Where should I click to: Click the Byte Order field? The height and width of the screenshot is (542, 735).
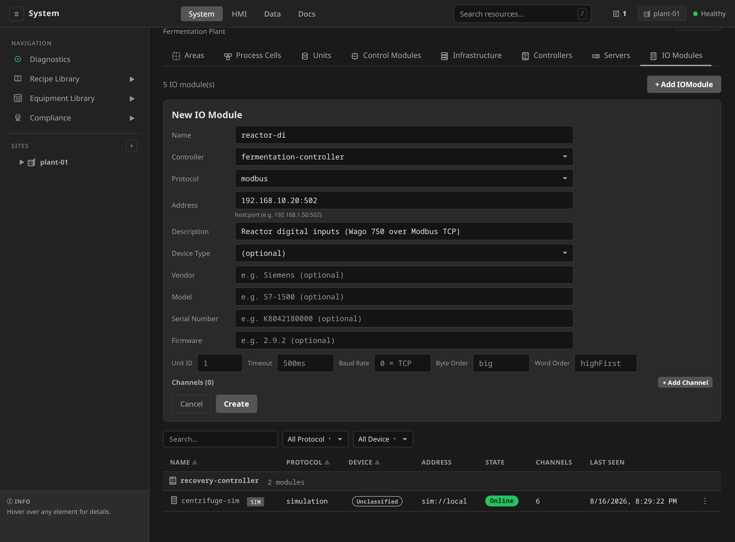click(501, 363)
